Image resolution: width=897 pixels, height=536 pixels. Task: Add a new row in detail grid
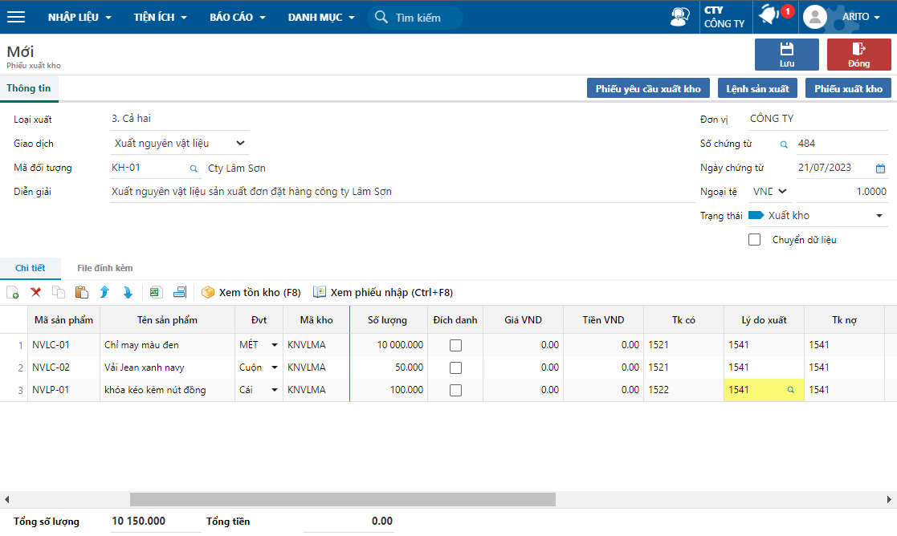click(13, 293)
